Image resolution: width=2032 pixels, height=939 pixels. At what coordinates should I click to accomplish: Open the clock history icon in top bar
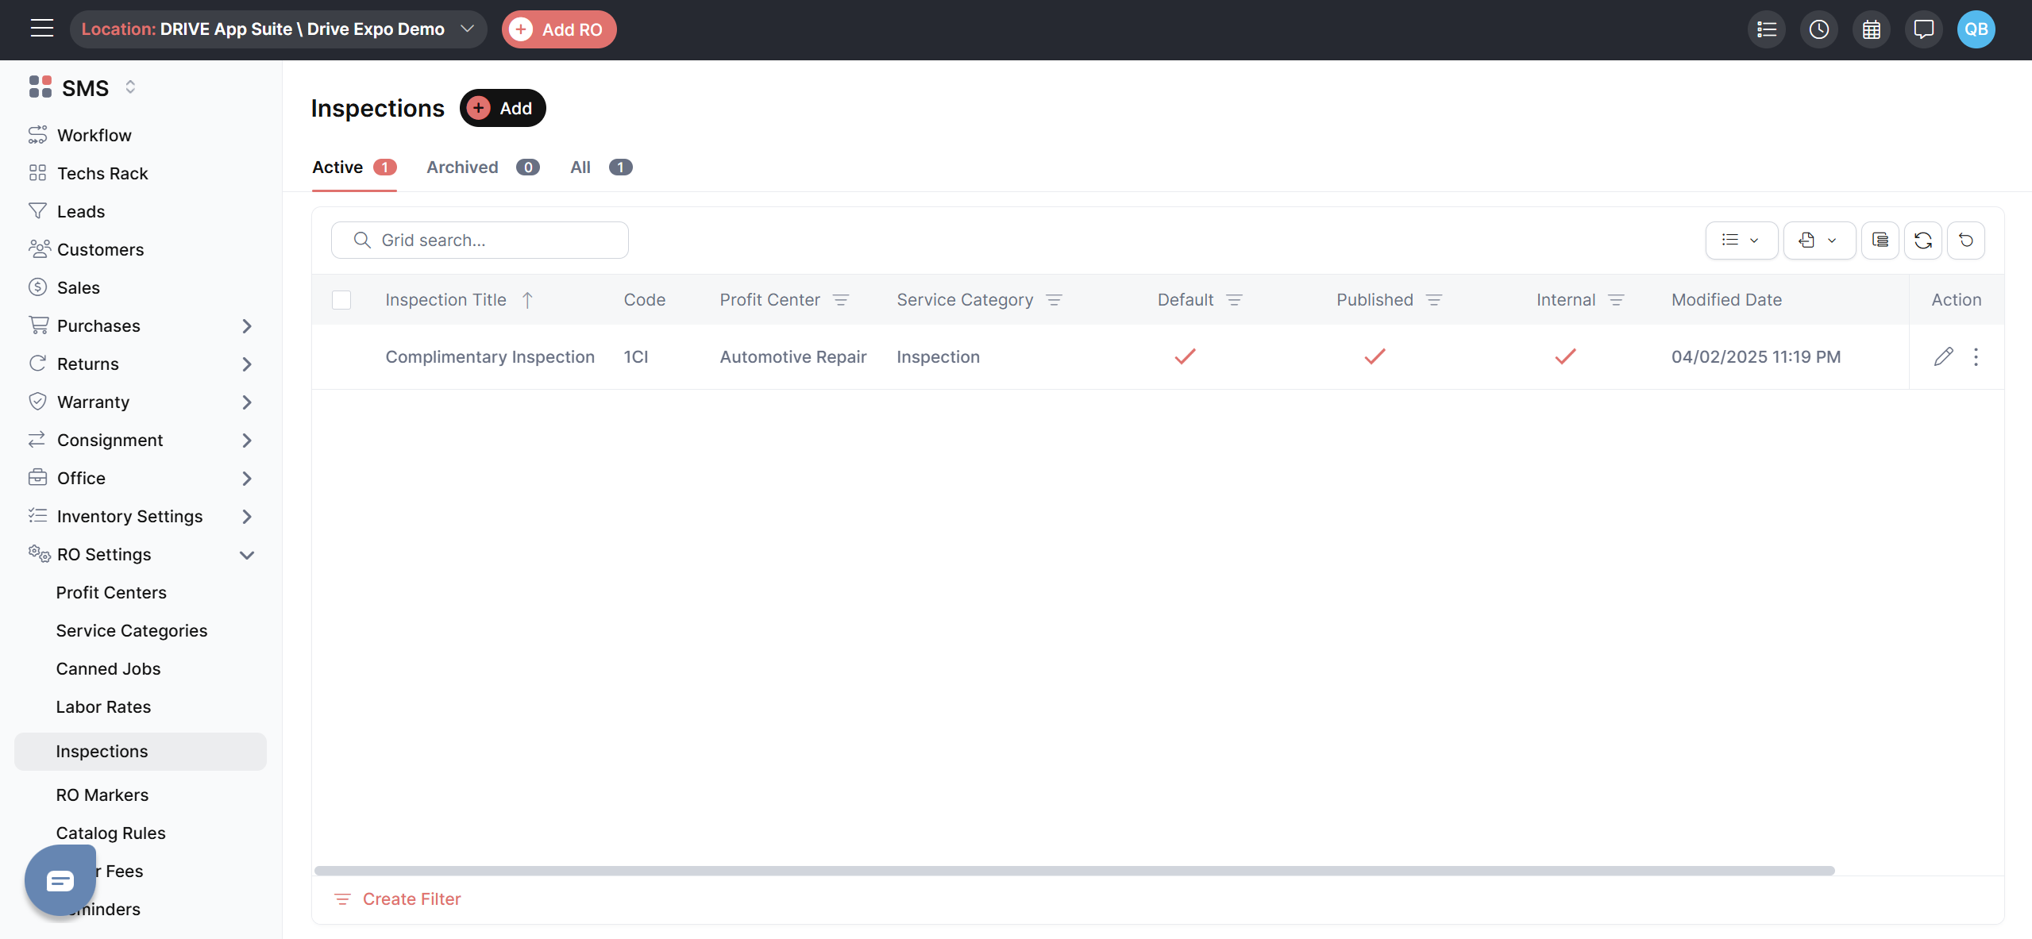1818,29
